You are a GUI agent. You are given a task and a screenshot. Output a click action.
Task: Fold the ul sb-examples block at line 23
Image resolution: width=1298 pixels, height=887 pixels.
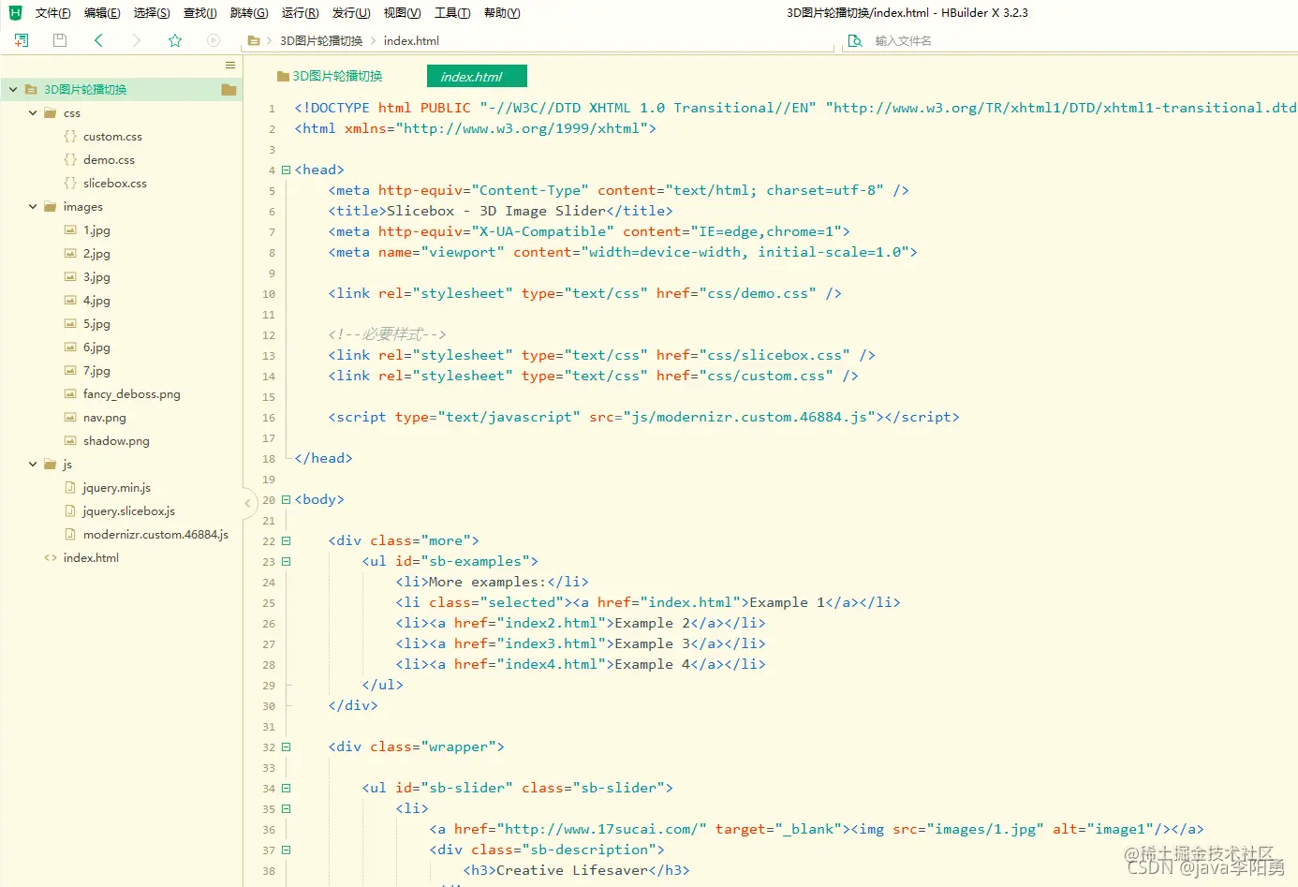pyautogui.click(x=287, y=561)
